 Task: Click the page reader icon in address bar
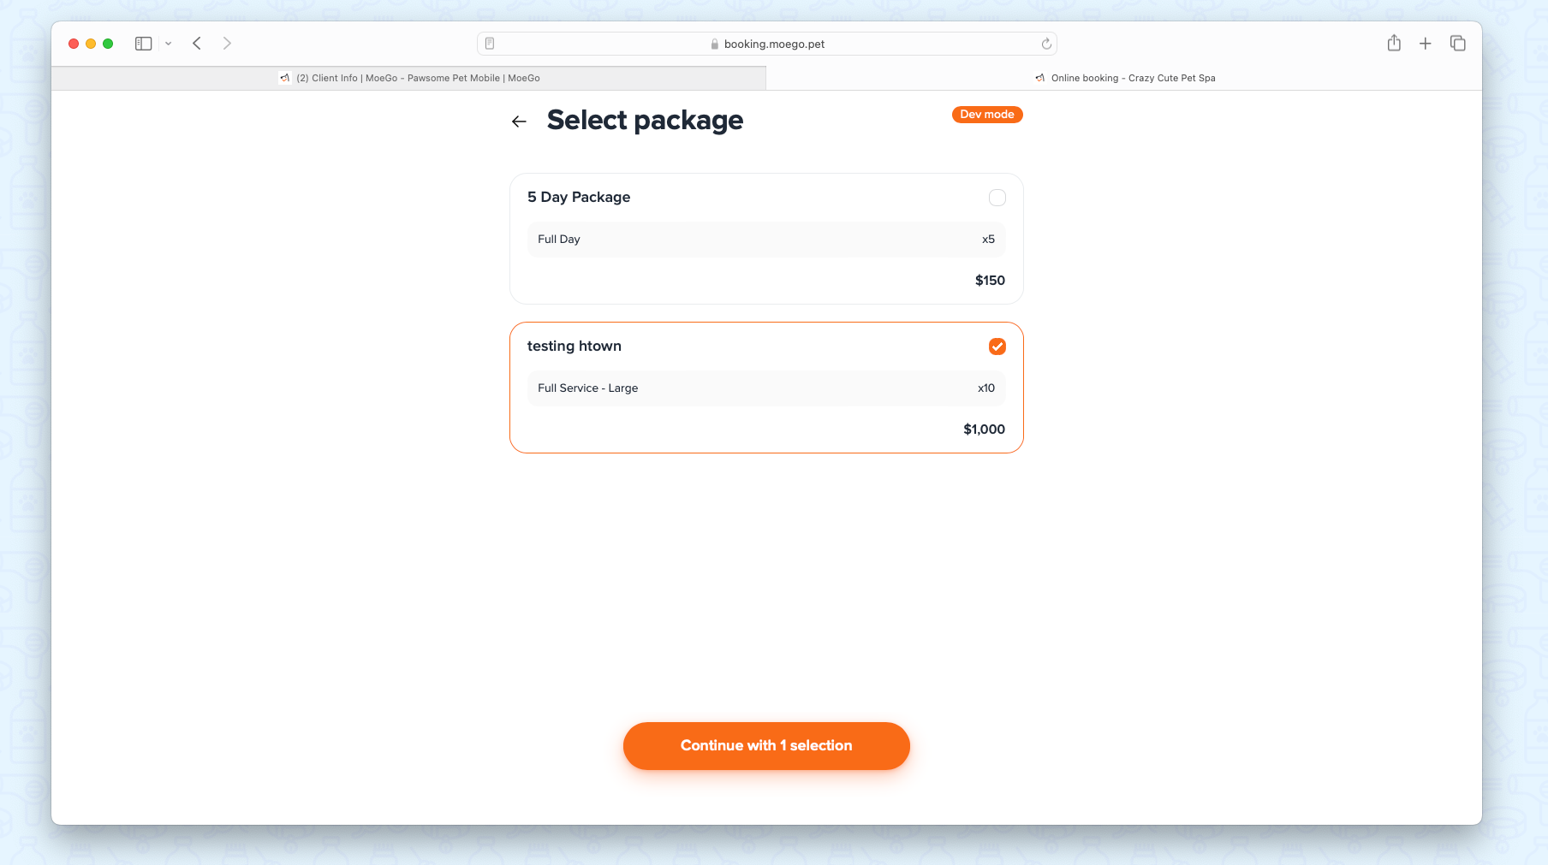point(490,44)
